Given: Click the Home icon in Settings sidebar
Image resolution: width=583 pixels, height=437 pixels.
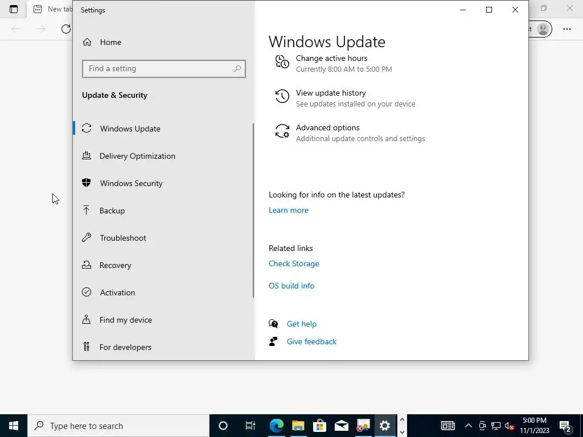Looking at the screenshot, I should point(87,42).
